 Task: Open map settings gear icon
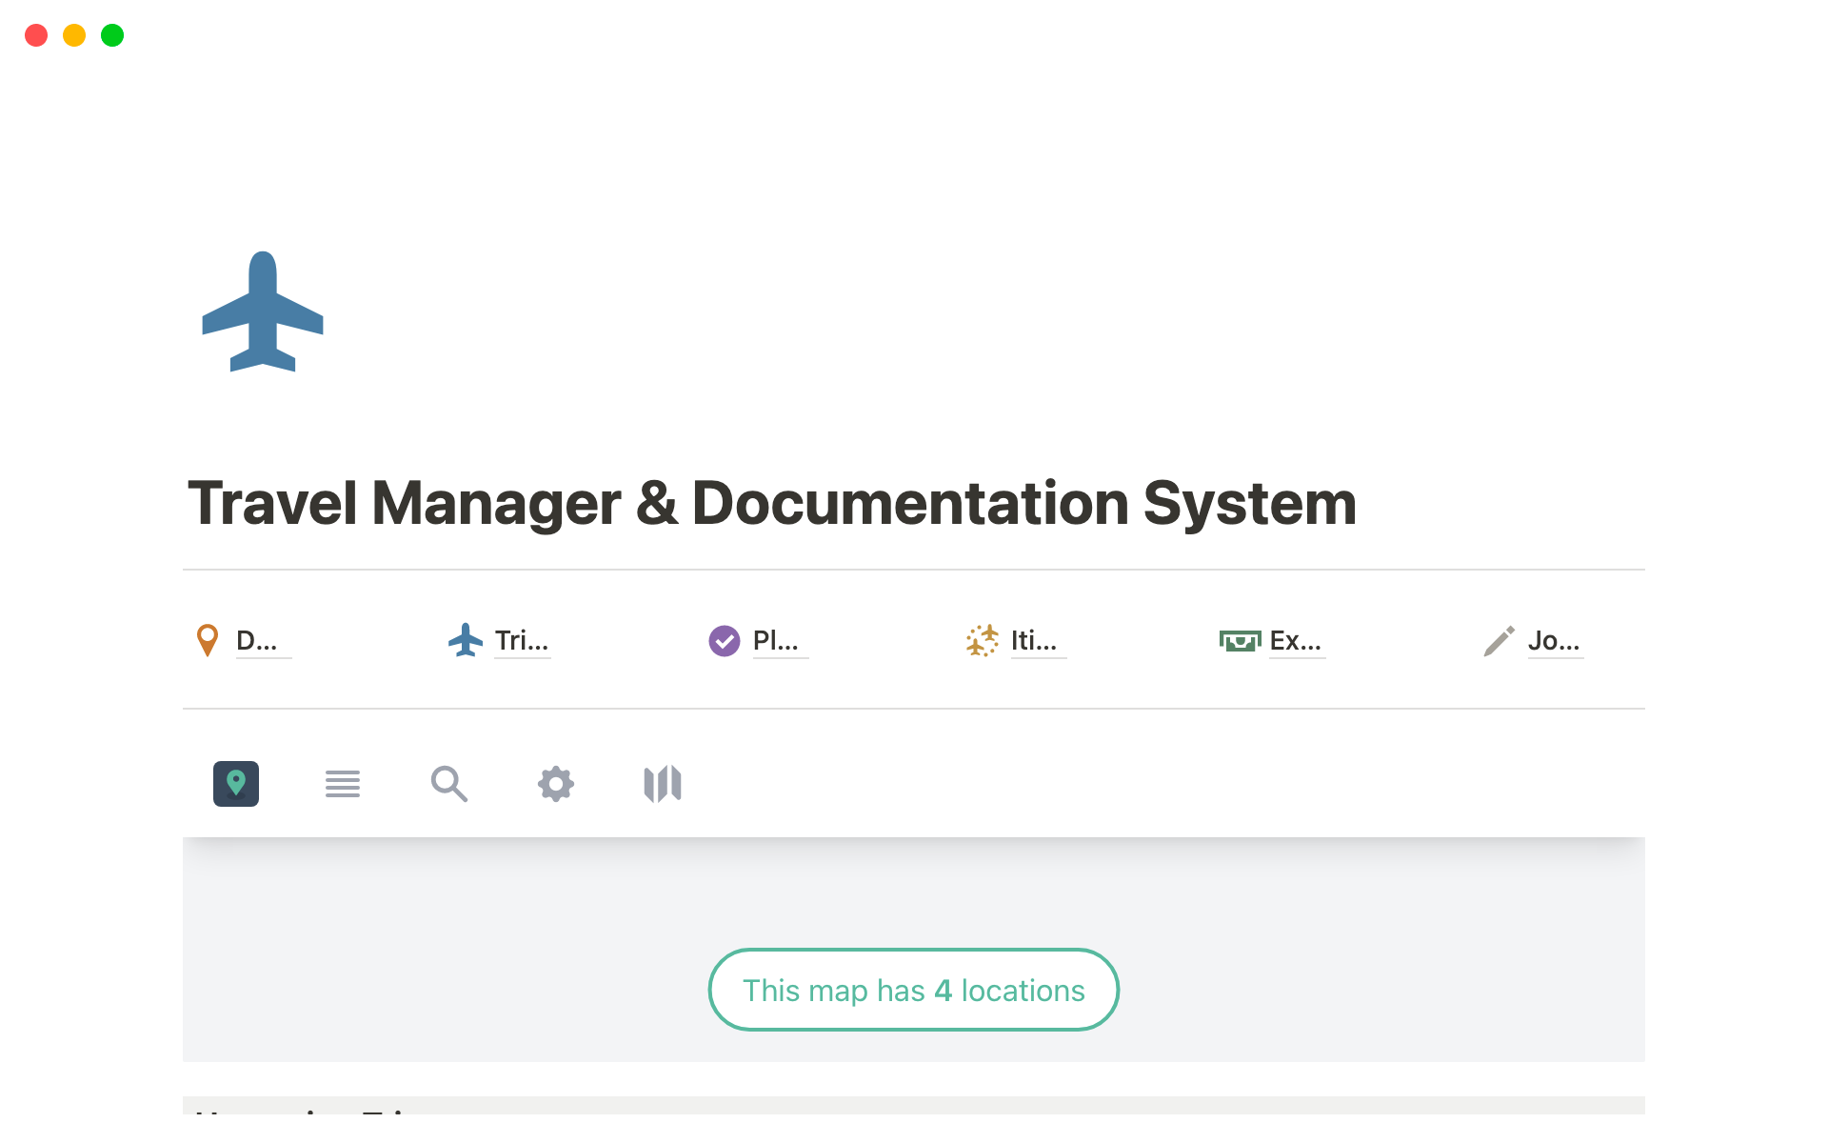pos(556,784)
